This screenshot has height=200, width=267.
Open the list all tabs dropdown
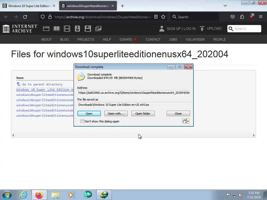225,6
